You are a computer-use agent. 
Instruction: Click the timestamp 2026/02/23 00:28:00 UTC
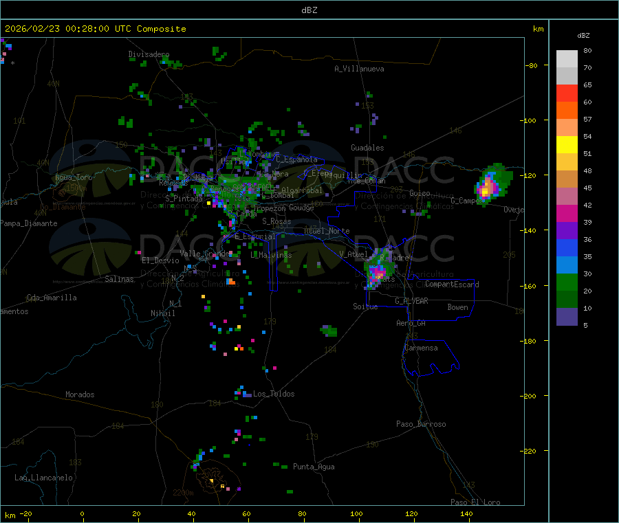pyautogui.click(x=68, y=29)
